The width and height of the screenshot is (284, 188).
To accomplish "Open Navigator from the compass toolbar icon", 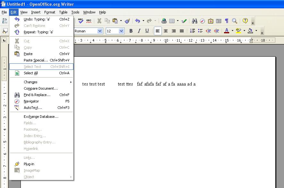I will pos(202,21).
